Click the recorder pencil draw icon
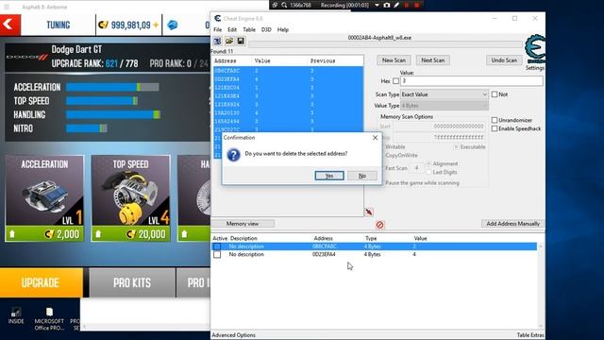604x340 pixels. click(x=396, y=5)
